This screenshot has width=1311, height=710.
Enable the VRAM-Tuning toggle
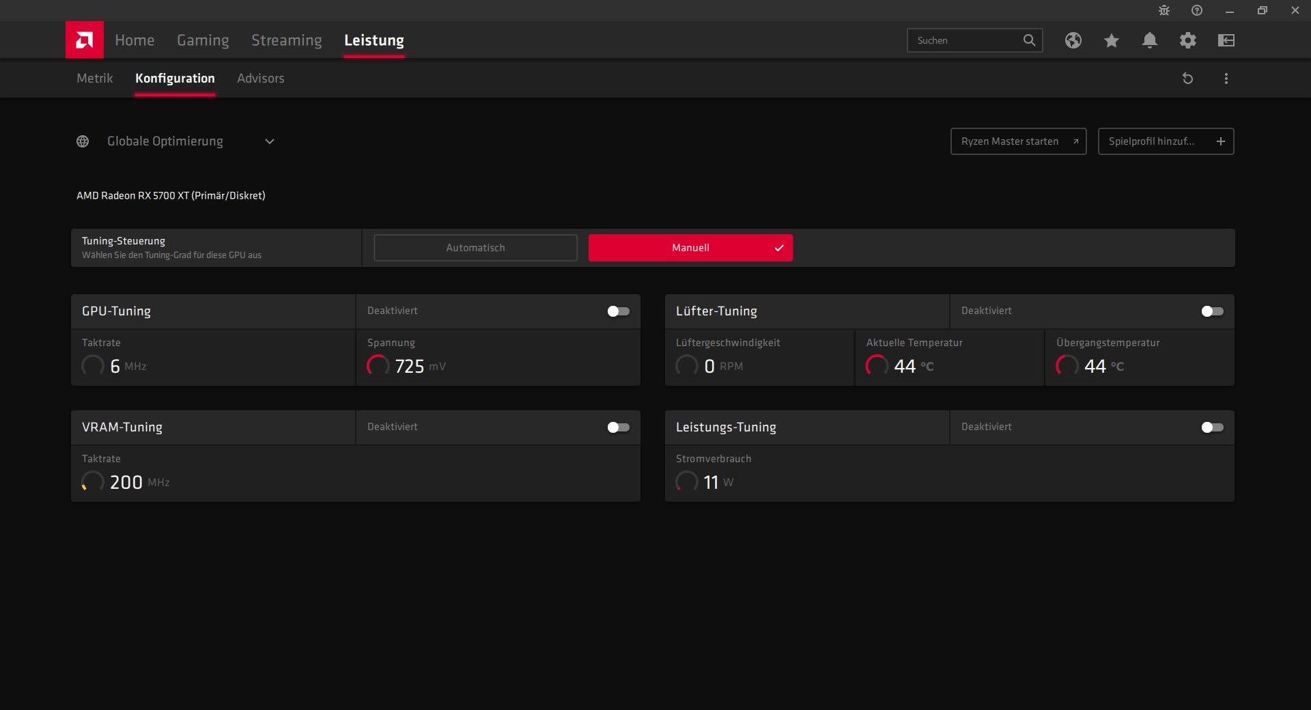pyautogui.click(x=619, y=427)
